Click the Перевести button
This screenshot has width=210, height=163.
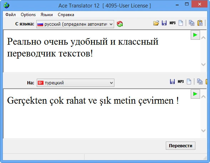(x=180, y=145)
